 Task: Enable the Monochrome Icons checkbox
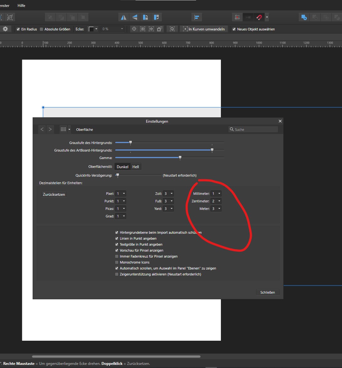(117, 262)
